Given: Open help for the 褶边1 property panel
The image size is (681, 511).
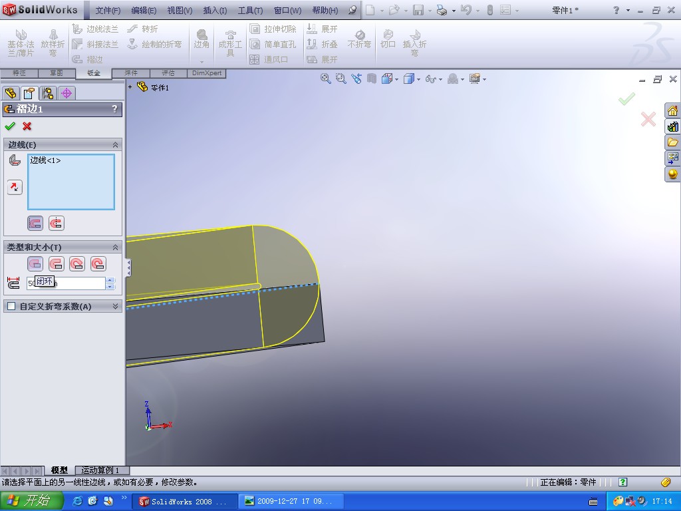Looking at the screenshot, I should click(114, 108).
